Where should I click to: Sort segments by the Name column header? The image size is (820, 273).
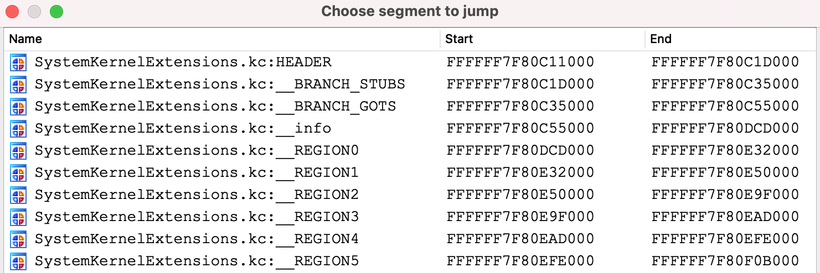coord(25,39)
